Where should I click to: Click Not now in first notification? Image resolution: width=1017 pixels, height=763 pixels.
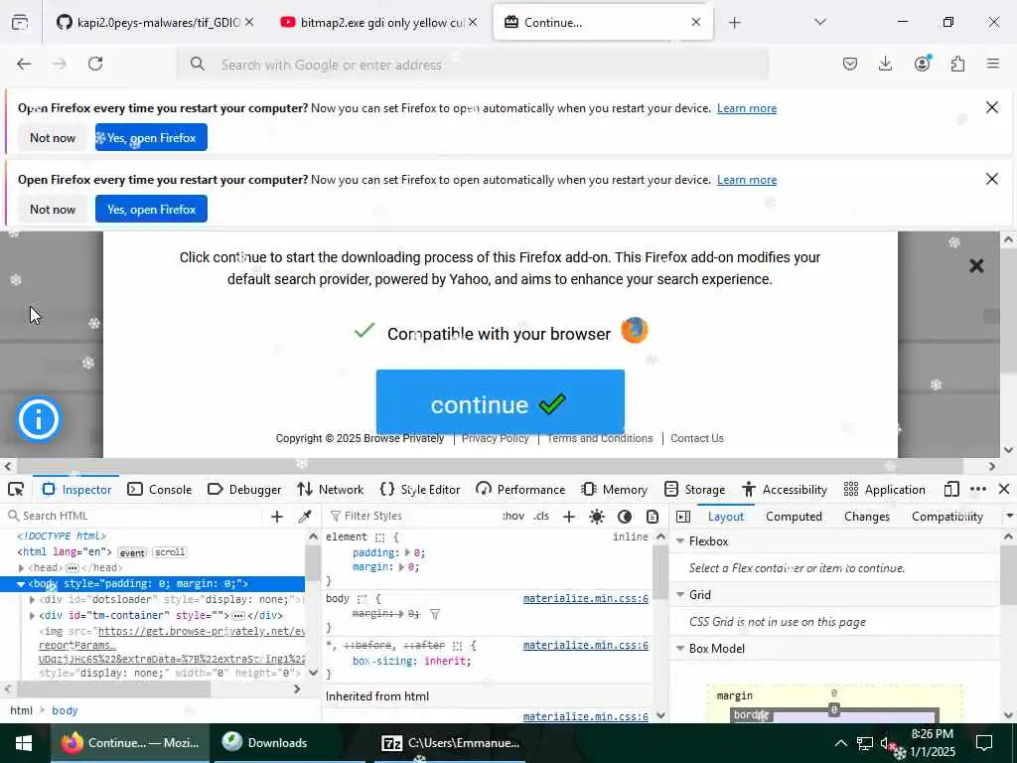pyautogui.click(x=53, y=137)
